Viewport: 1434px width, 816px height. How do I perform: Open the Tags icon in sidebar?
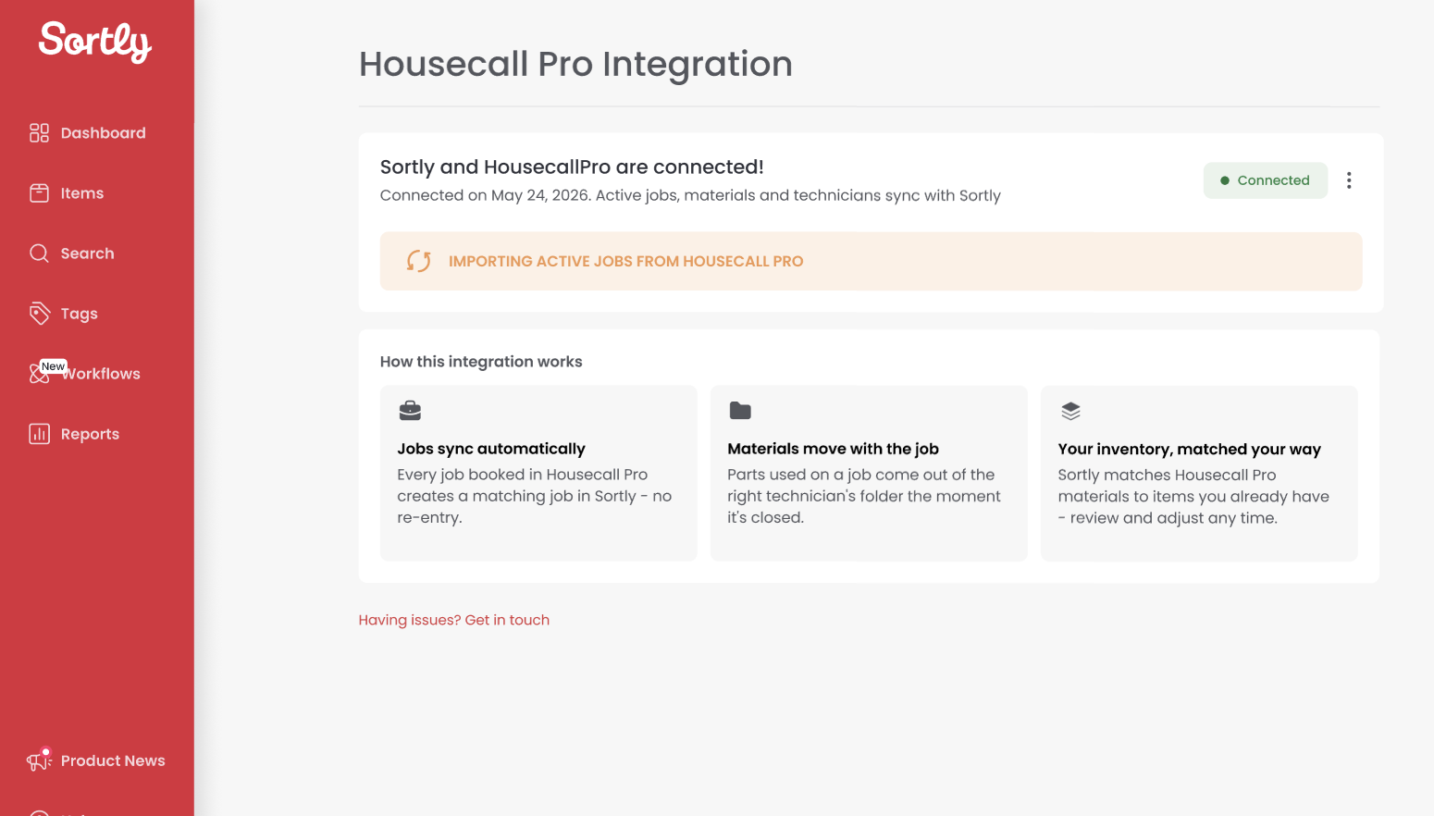point(39,314)
